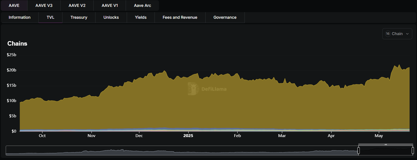Image resolution: width=417 pixels, height=160 pixels.
Task: Click the Oct x-axis label
Action: tap(42, 136)
